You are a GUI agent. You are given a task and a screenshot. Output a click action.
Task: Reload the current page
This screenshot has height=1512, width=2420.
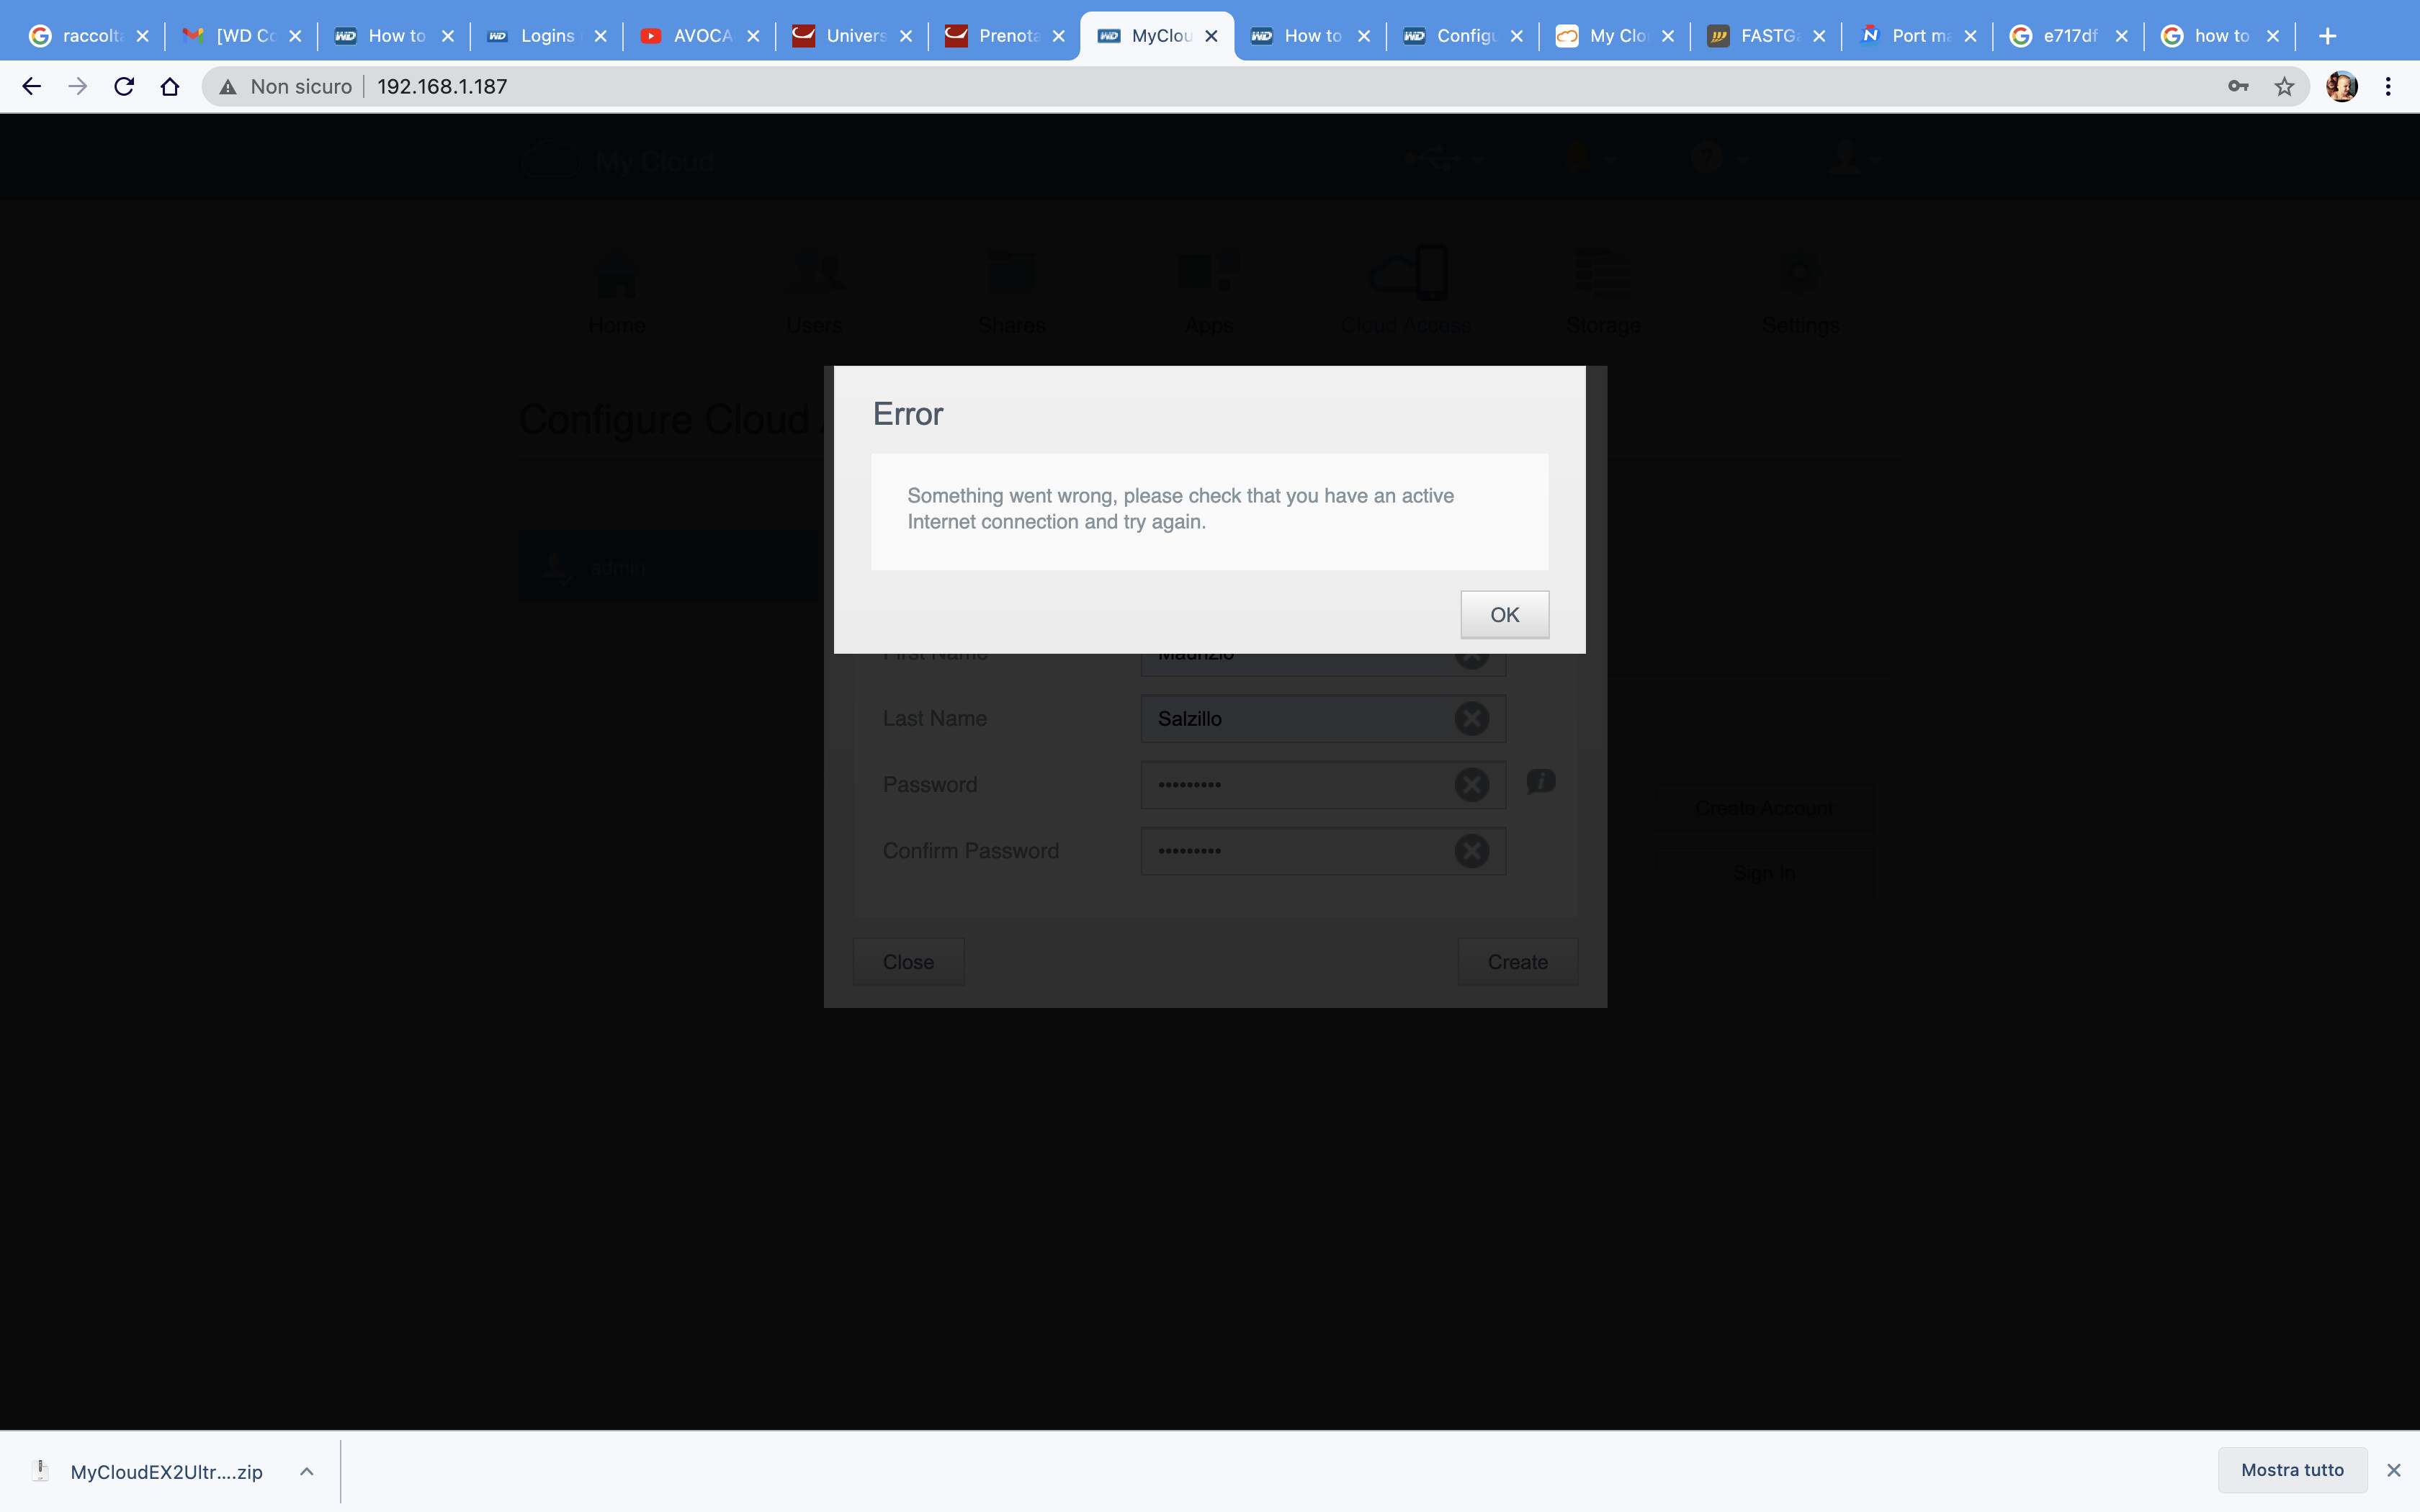124,87
